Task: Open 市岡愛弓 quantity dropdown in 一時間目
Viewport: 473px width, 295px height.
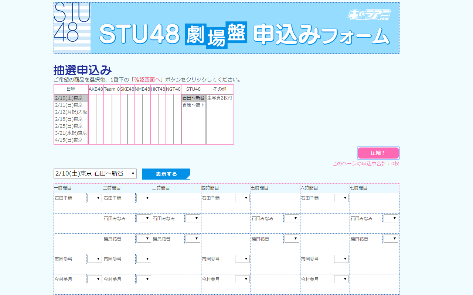Action: coord(95,259)
